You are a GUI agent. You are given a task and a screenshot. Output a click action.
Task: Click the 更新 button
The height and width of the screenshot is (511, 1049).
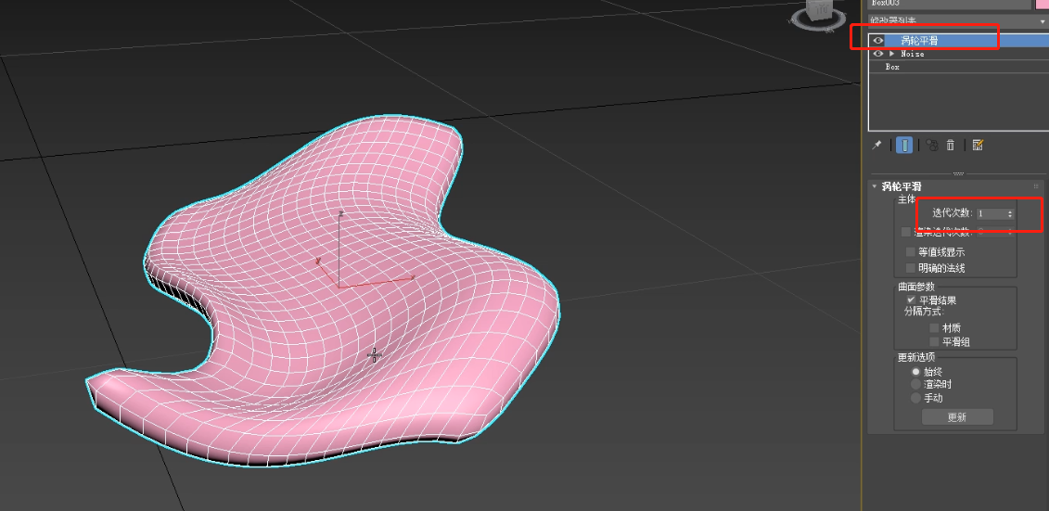957,417
